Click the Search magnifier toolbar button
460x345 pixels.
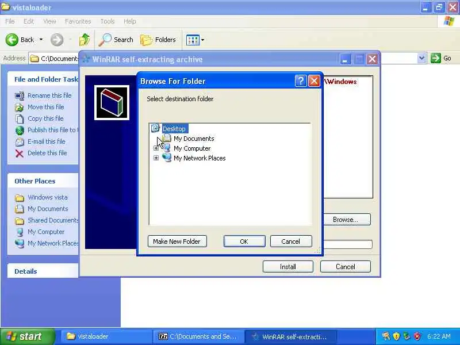point(116,40)
